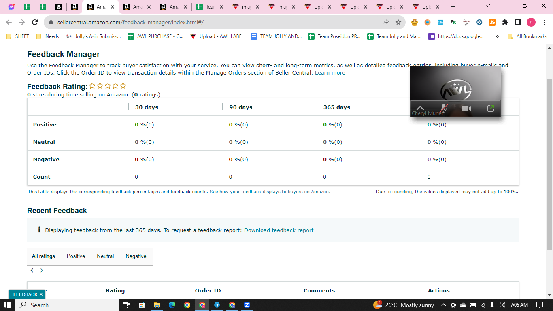This screenshot has width=553, height=311.
Task: Open 'See how your feedback displays' link
Action: pos(270,192)
